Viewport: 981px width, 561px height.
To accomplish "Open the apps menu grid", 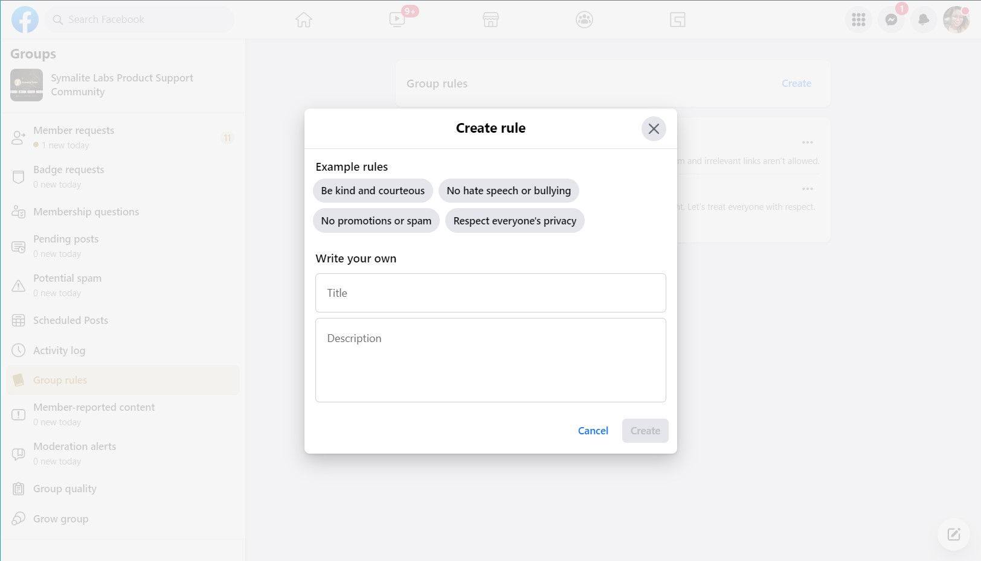I will [x=858, y=19].
